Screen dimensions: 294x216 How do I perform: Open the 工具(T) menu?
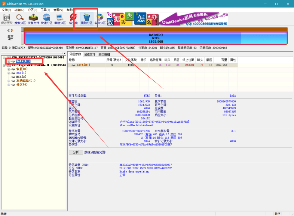click(x=45, y=10)
